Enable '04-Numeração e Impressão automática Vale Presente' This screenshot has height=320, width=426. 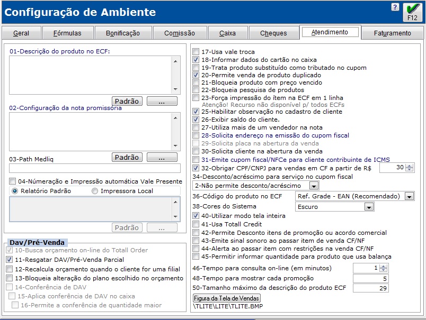click(x=12, y=181)
